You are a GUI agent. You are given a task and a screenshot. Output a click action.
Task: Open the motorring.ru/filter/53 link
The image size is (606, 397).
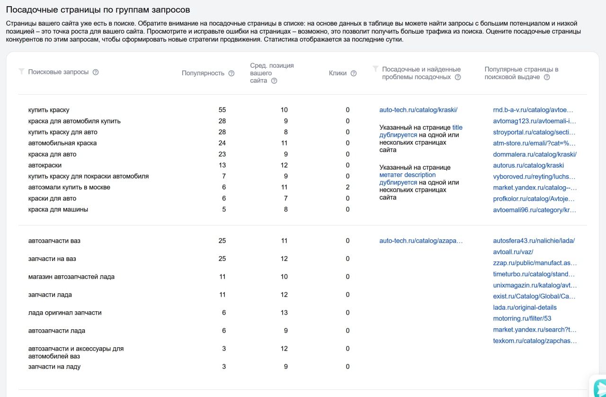tap(522, 318)
